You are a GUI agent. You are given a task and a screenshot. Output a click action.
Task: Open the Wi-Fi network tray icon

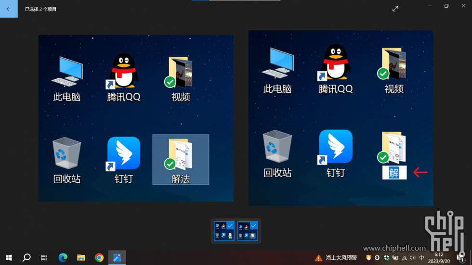coord(404,258)
